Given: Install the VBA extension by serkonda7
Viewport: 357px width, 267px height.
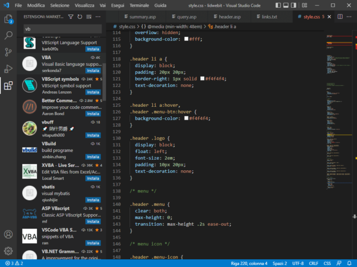Looking at the screenshot, I should coord(93,71).
